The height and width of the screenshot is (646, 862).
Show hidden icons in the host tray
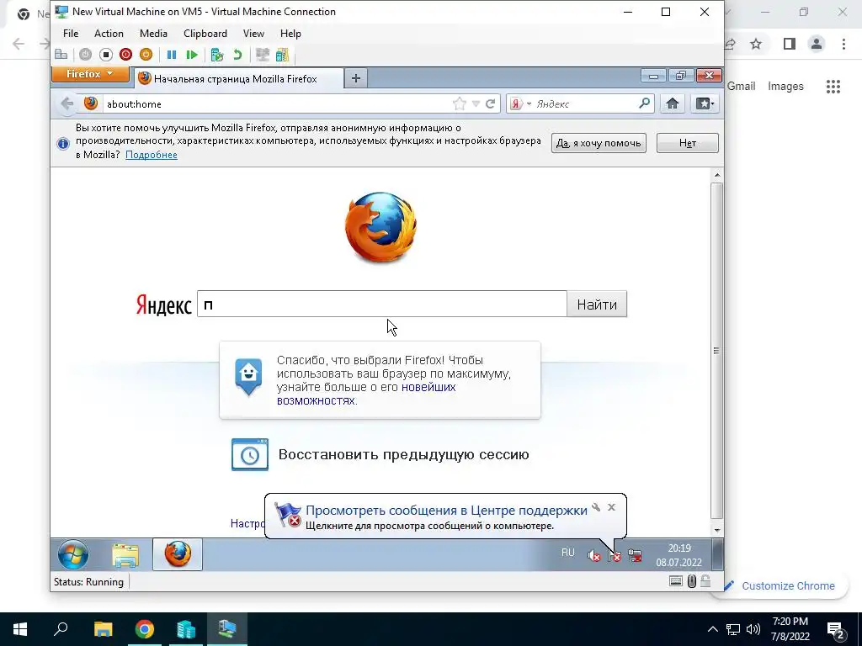pos(712,629)
